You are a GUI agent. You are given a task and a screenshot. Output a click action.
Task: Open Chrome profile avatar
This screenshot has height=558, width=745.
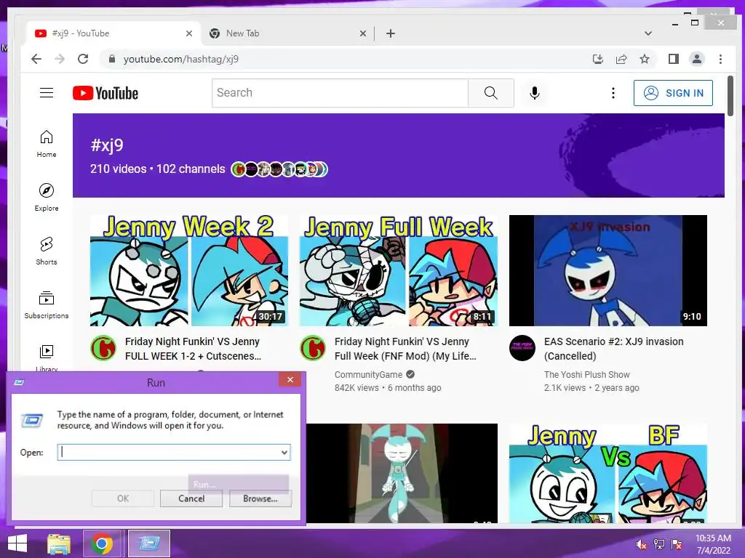pyautogui.click(x=697, y=59)
